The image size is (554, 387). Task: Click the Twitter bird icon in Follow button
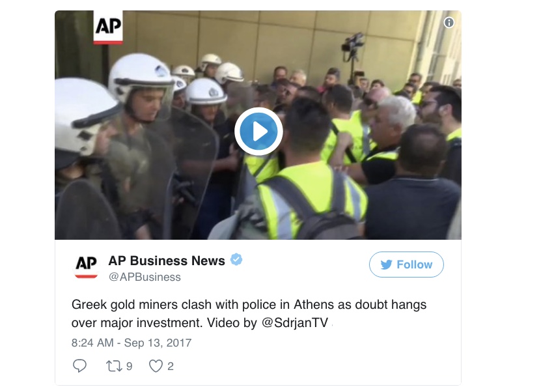coord(386,265)
